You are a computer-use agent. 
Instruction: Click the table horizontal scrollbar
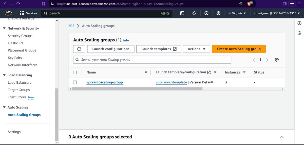(137, 89)
